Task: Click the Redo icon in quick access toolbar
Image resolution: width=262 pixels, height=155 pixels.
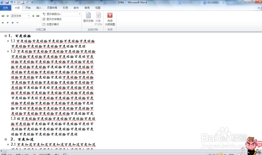Action: click(x=18, y=2)
